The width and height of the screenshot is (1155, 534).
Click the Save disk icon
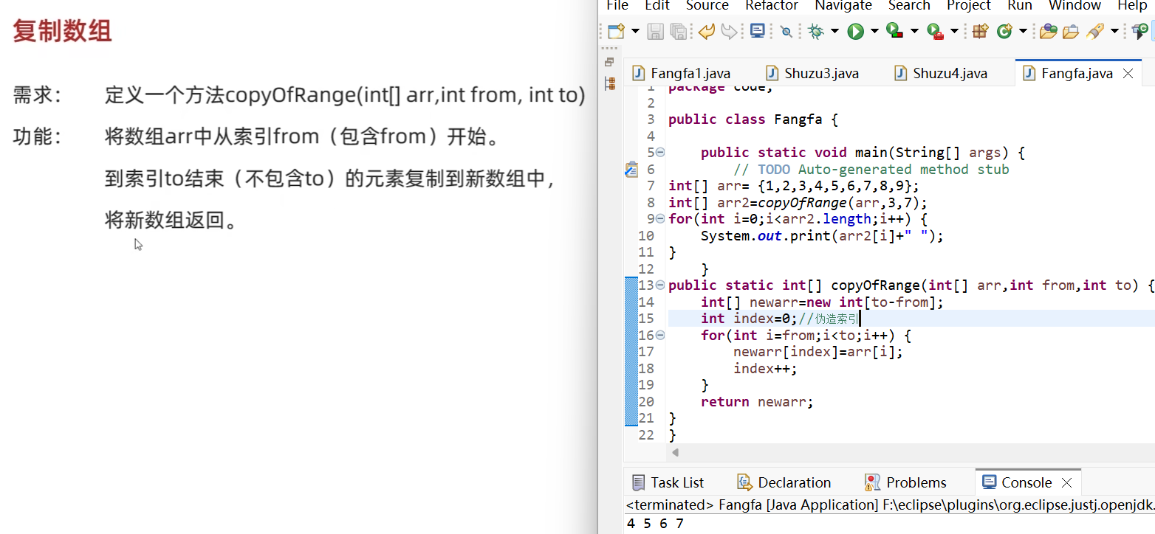pos(655,31)
